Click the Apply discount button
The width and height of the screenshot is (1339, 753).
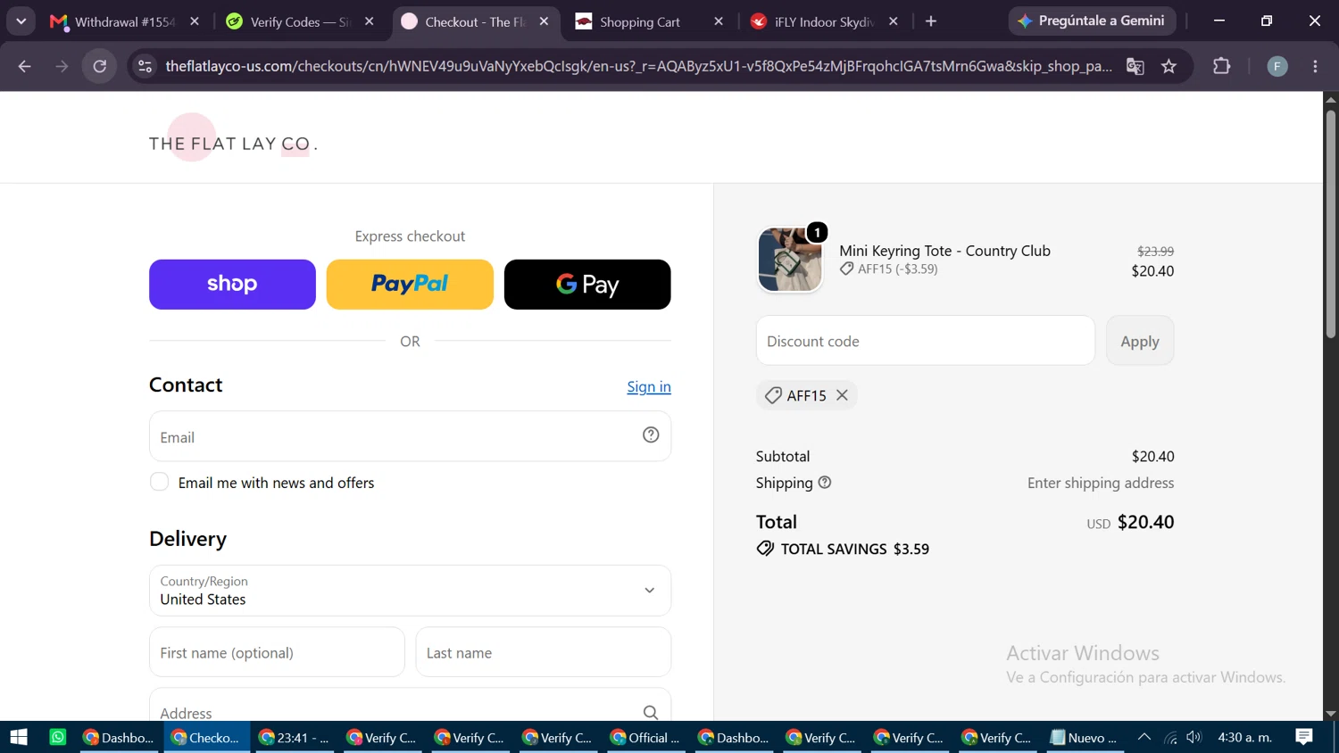tap(1140, 340)
